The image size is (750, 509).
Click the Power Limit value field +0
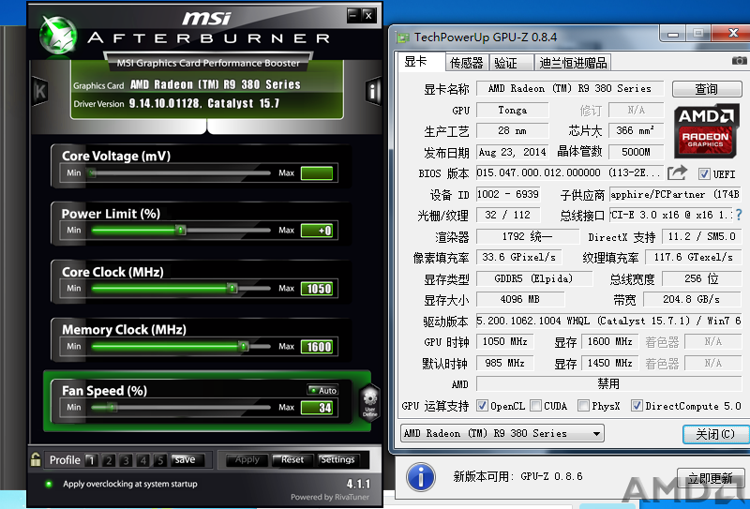pyautogui.click(x=317, y=231)
